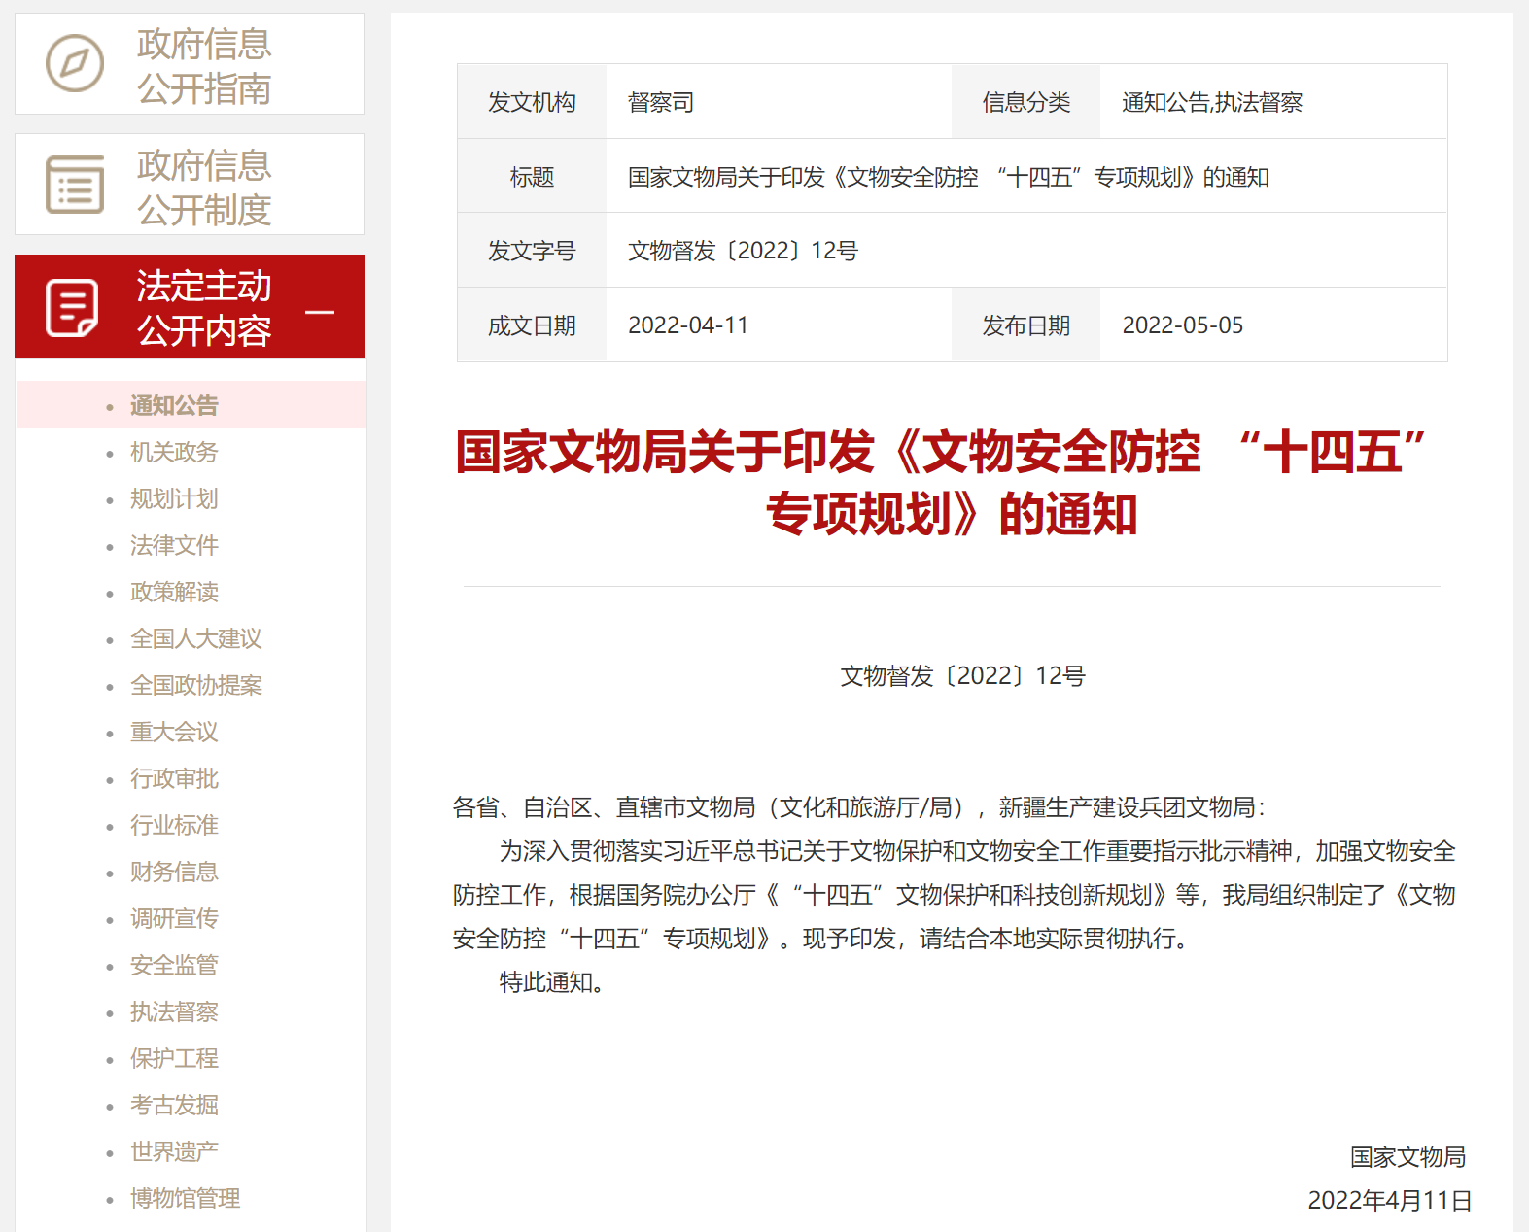
Task: Select 通知公告 in the sidebar
Action: point(174,405)
